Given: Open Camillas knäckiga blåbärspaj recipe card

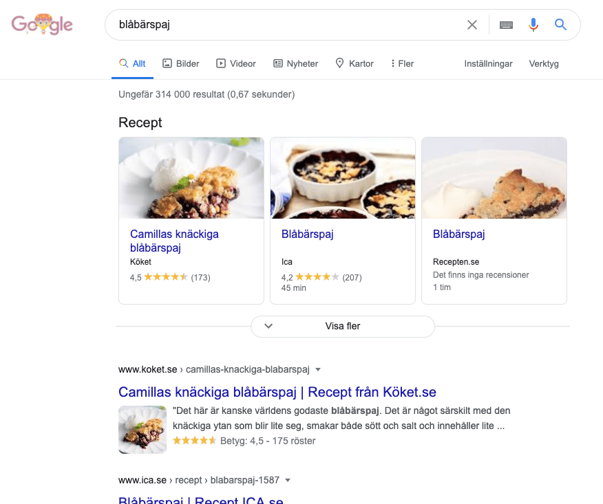Looking at the screenshot, I should 191,221.
